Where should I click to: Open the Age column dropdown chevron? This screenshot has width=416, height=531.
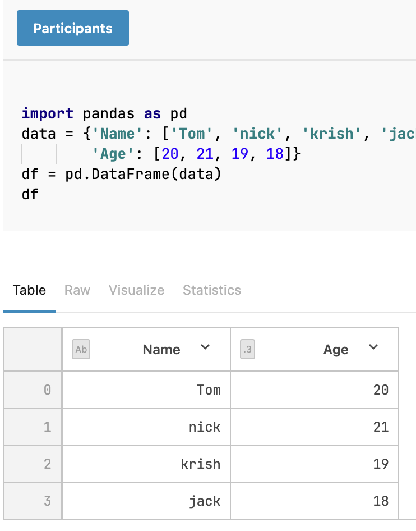(x=373, y=347)
